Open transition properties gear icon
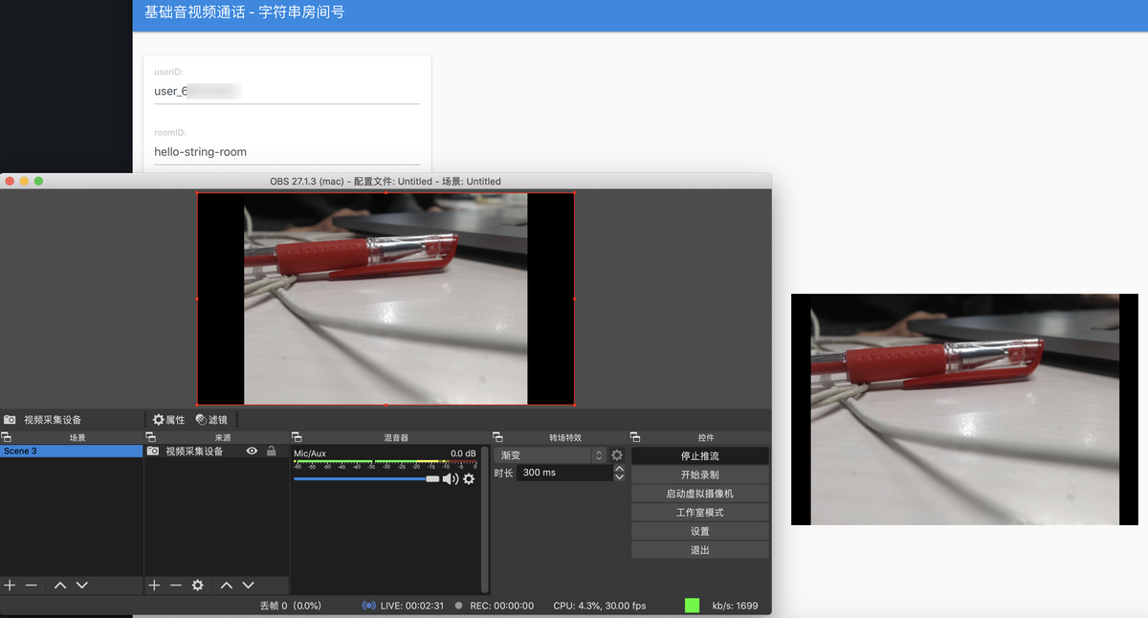Screen dimensions: 1148x618 point(617,455)
